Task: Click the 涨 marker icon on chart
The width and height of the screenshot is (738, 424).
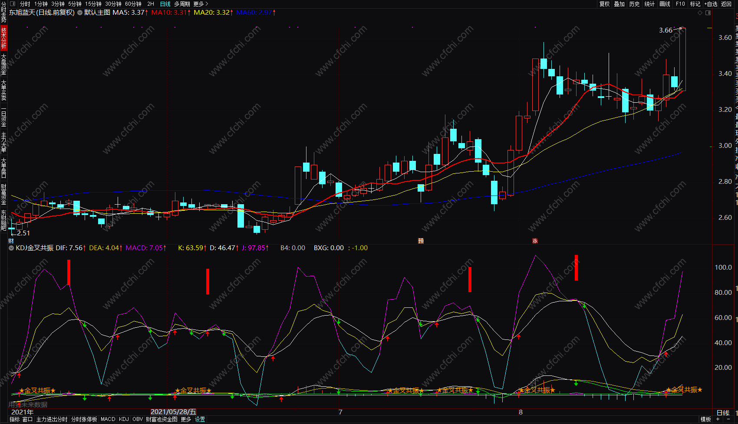Action: pyautogui.click(x=535, y=241)
